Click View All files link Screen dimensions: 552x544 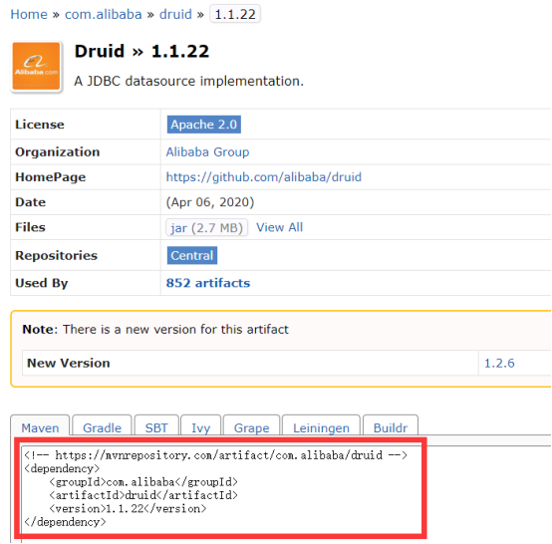click(x=280, y=227)
